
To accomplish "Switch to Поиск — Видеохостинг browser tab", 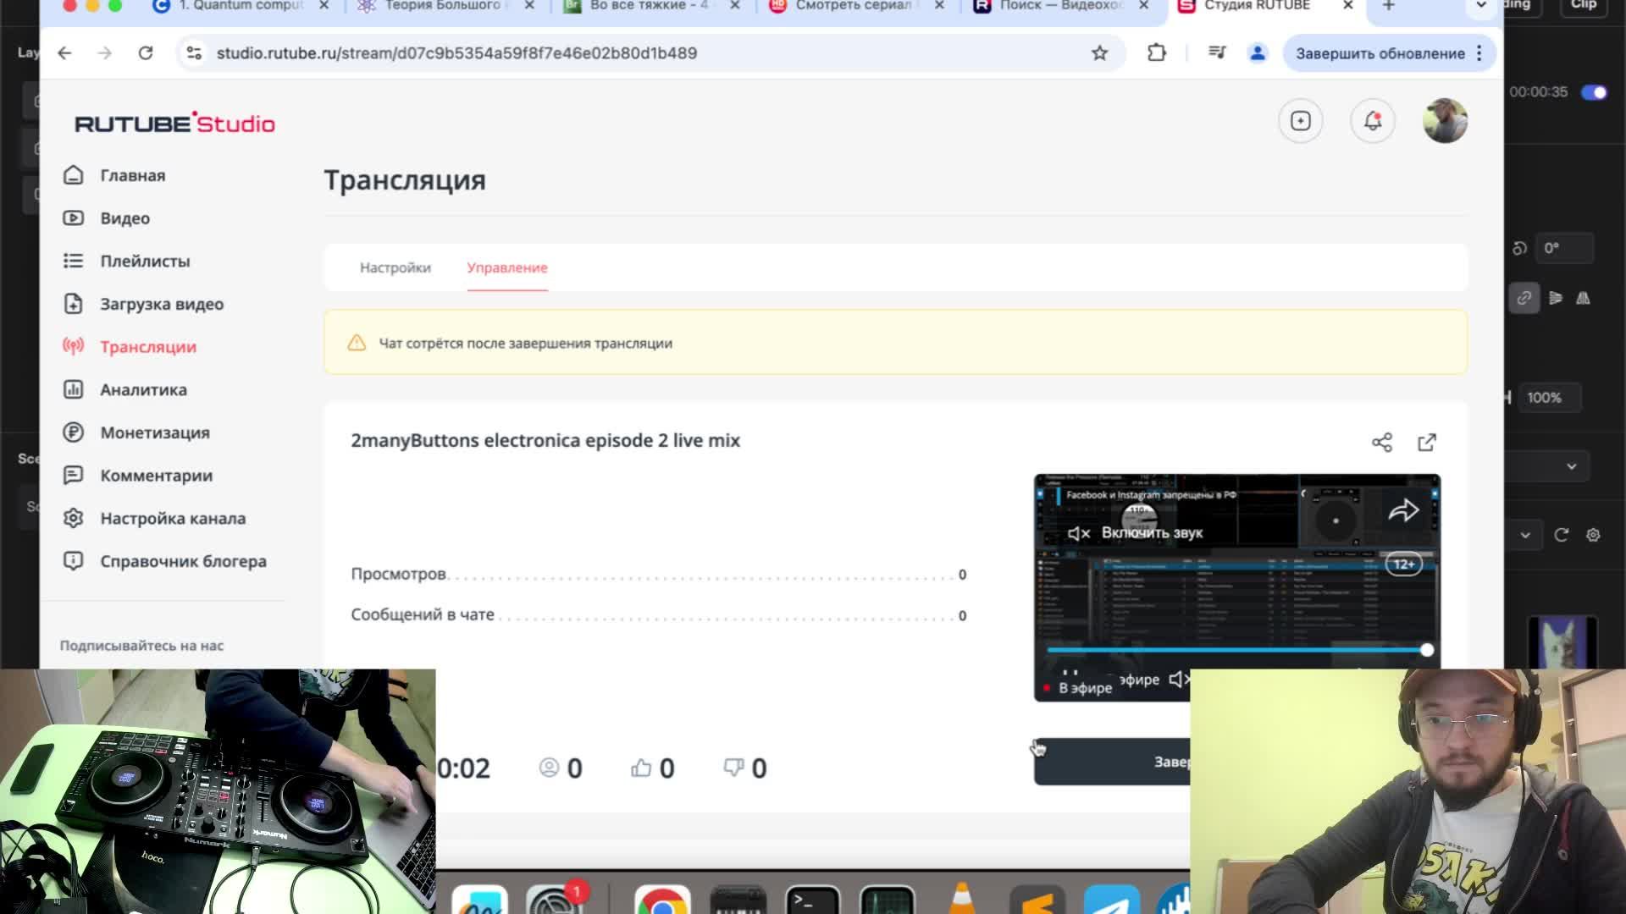I will 1059,6.
